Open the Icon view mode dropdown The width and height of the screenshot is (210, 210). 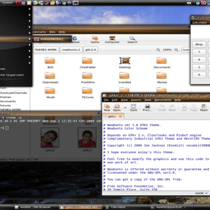pos(186,50)
